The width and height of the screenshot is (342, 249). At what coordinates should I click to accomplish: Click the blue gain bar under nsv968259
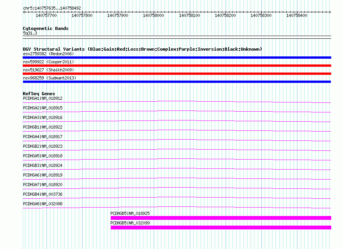click(177, 82)
